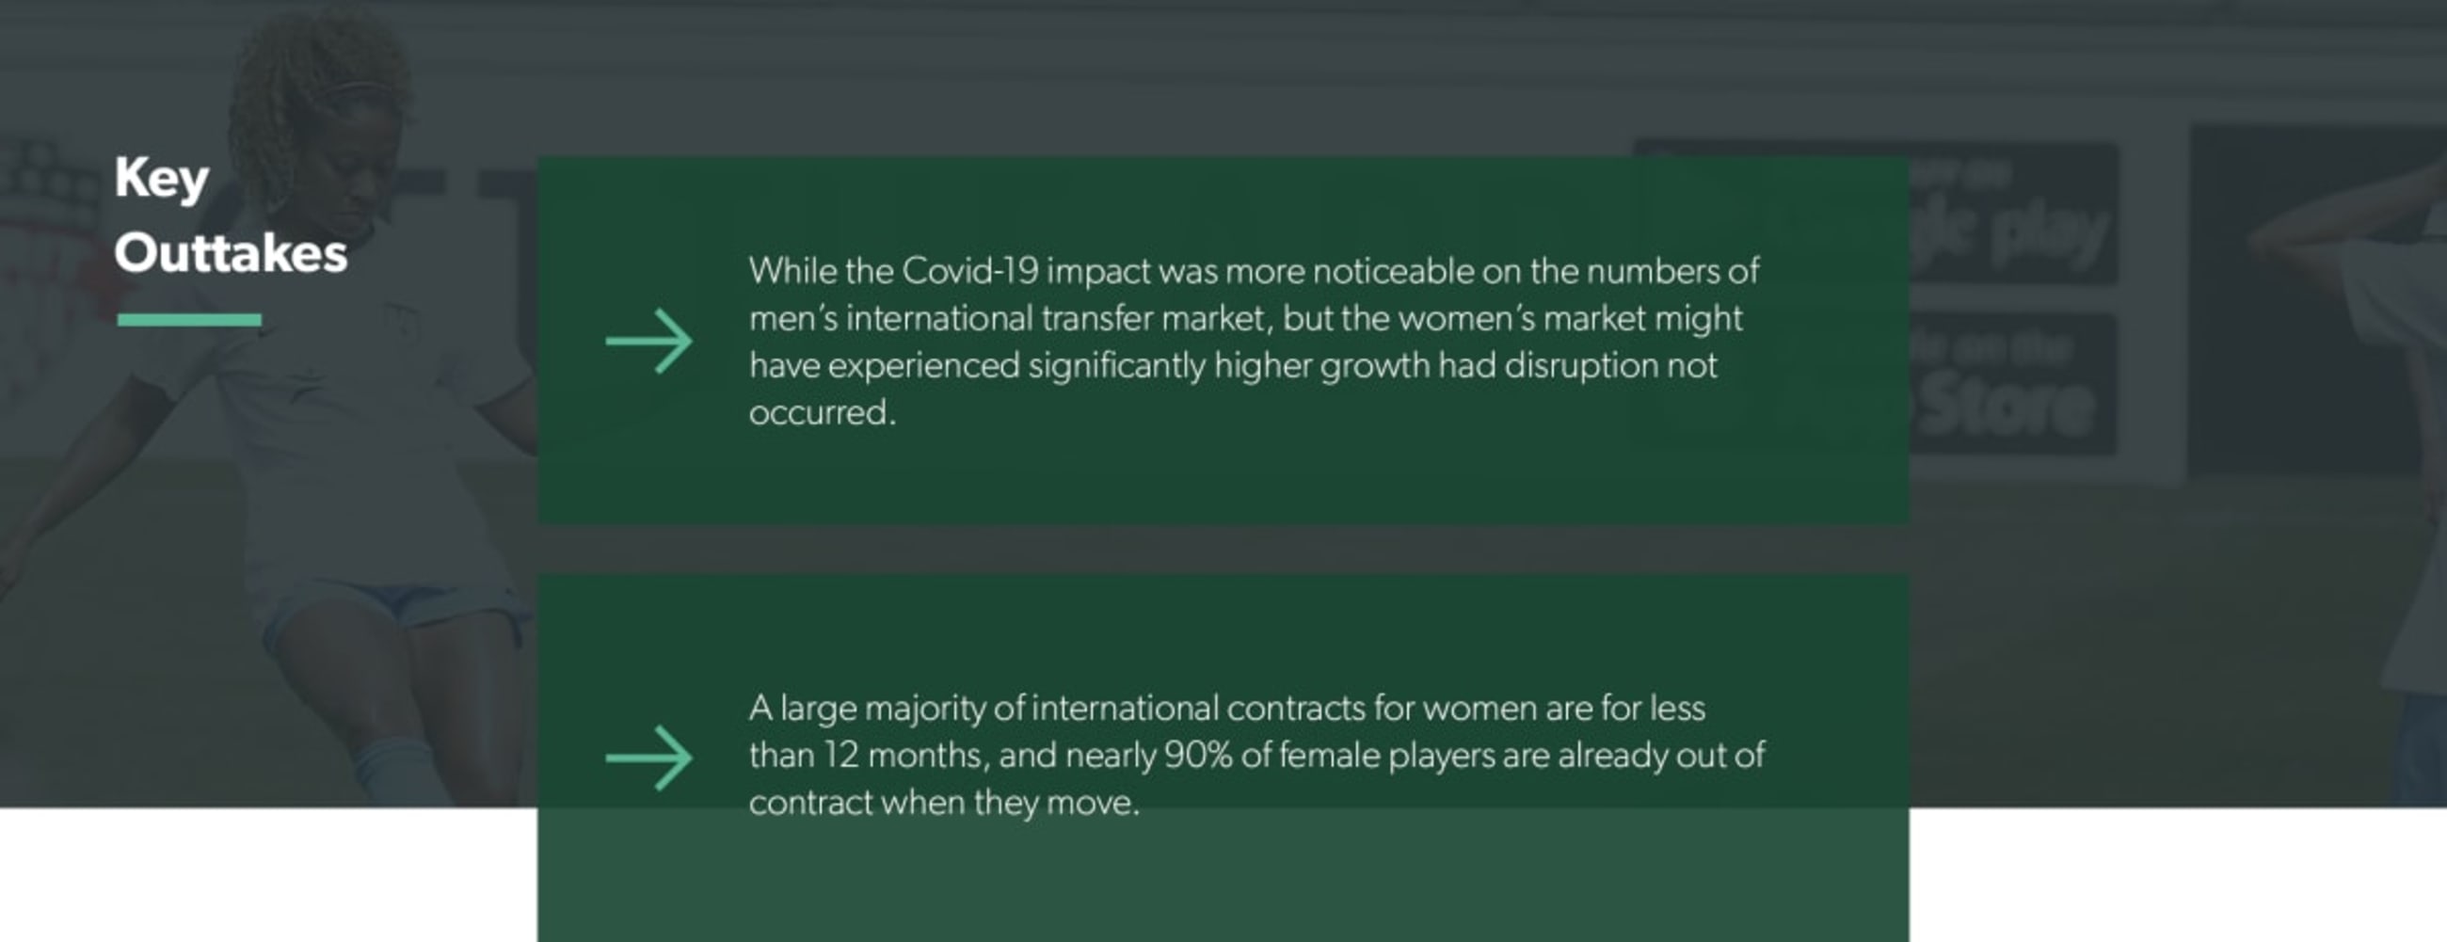The width and height of the screenshot is (2447, 942).
Task: Click "women's market might" in the first card
Action: pos(1570,319)
